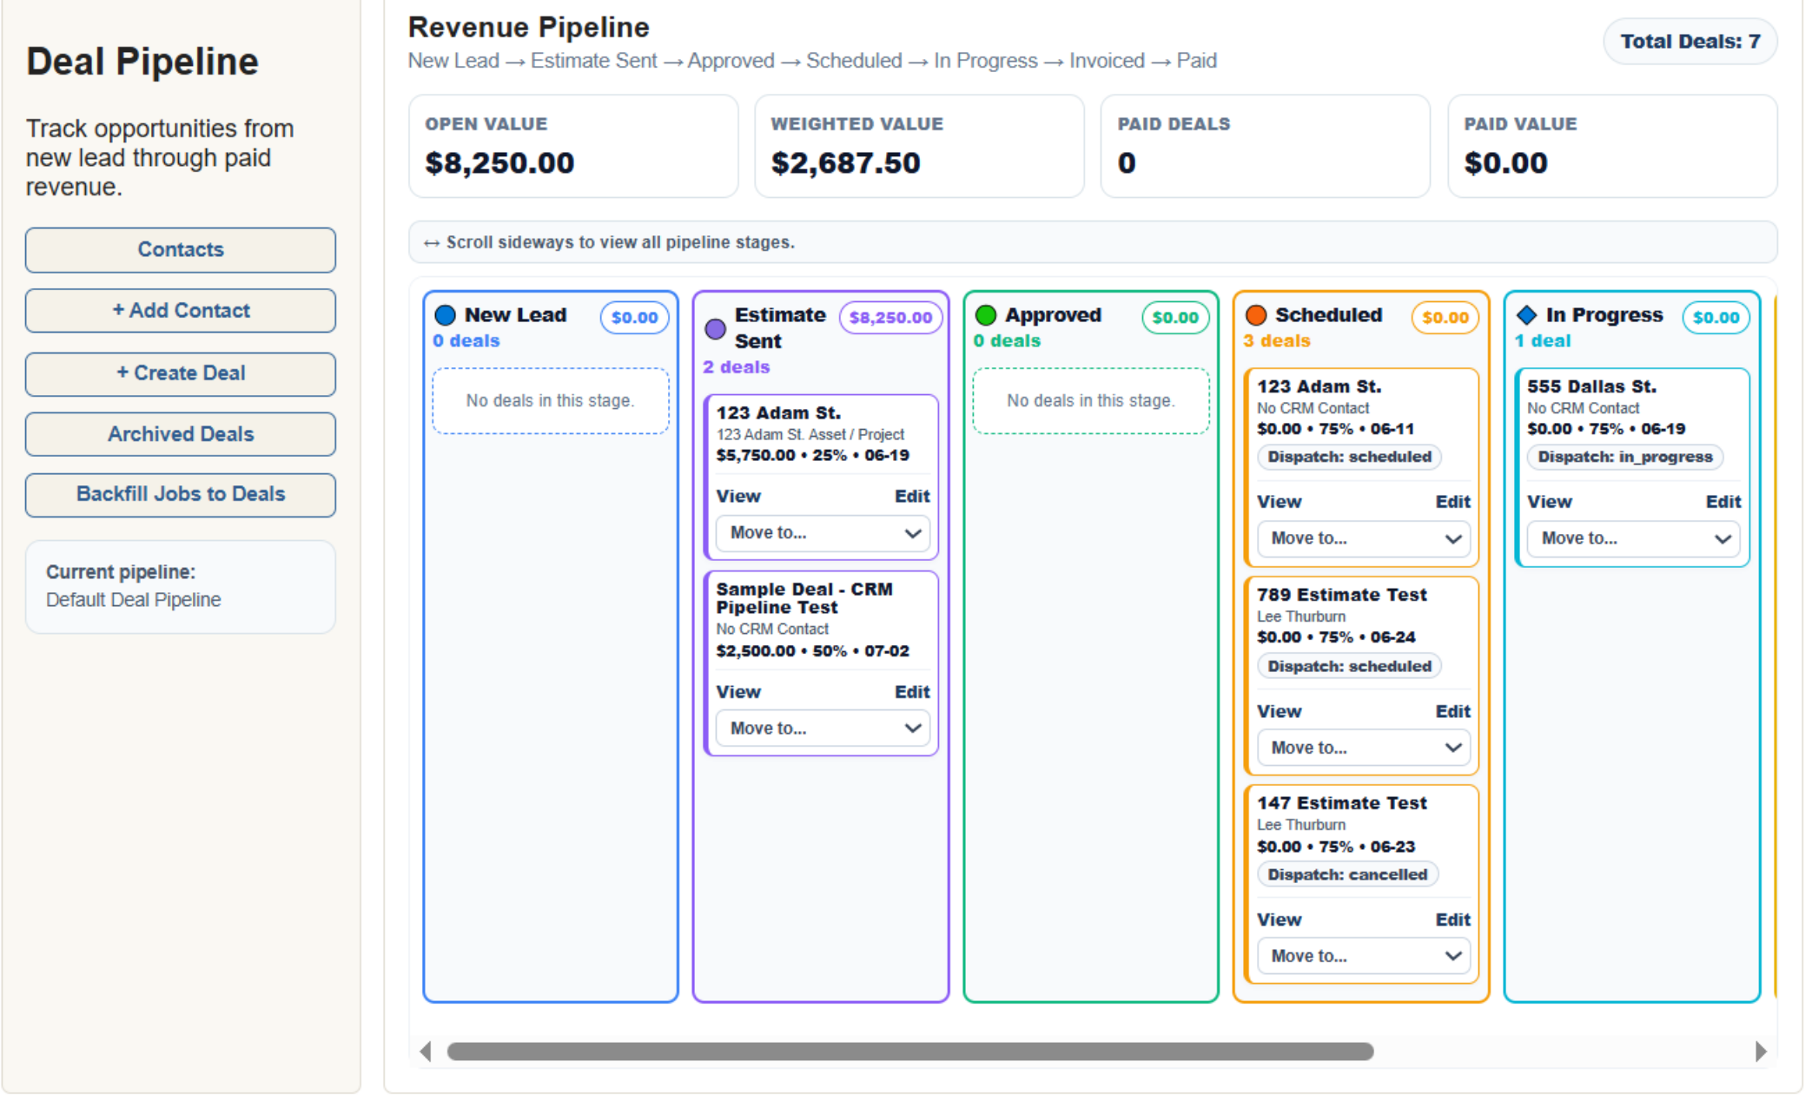Click Dispatch: scheduled badge on 123 Adam St.

point(1349,457)
